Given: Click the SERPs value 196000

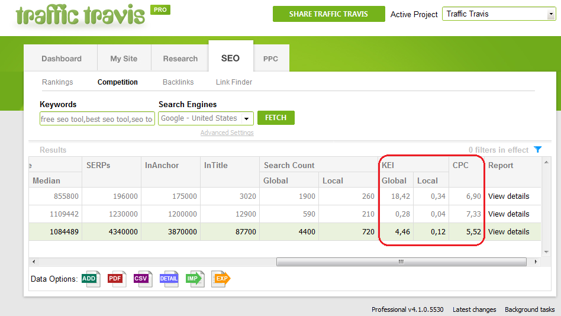Looking at the screenshot, I should point(125,196).
